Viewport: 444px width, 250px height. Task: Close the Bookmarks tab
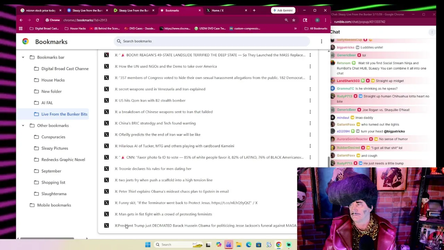[199, 10]
